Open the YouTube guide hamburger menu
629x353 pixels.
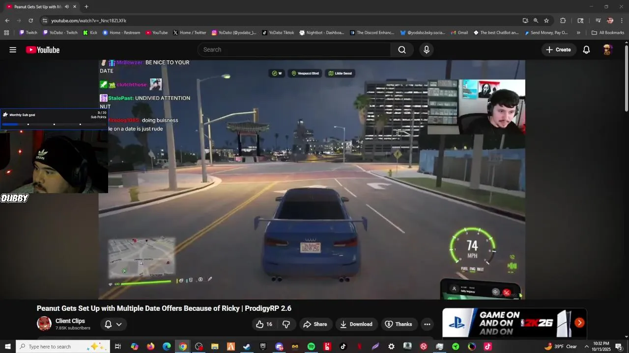(13, 50)
